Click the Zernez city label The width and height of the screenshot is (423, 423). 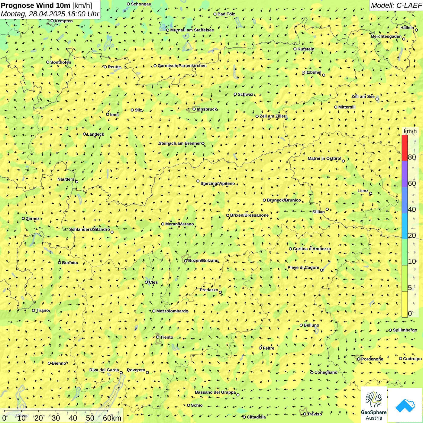[33, 218]
